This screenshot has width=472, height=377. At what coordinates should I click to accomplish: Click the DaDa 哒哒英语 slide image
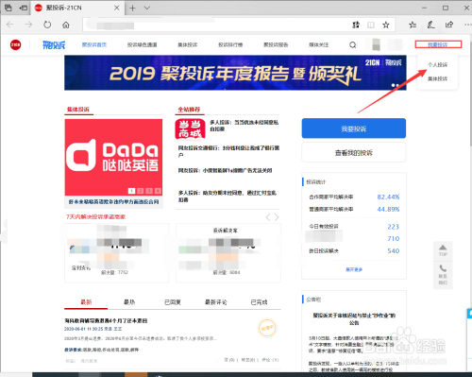coord(113,157)
